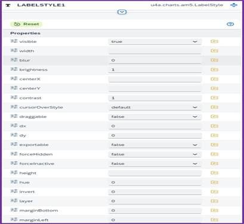Click the LABELSTYLE1 title text
Screen dimensions: 244x224
tap(41, 5)
